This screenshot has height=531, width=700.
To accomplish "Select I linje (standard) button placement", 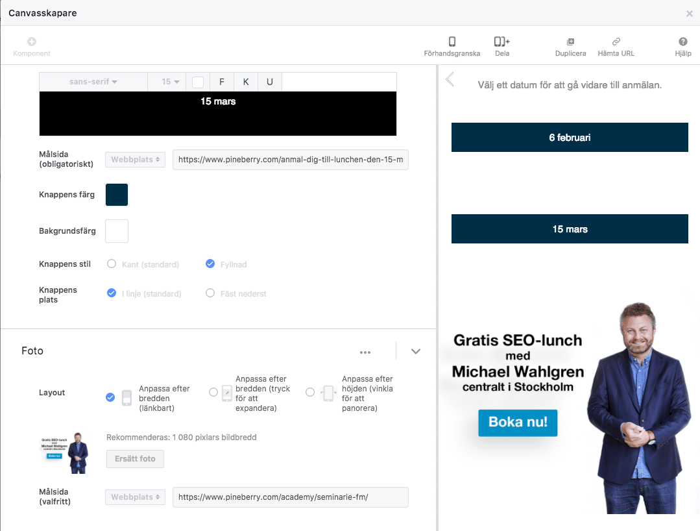I will point(112,293).
